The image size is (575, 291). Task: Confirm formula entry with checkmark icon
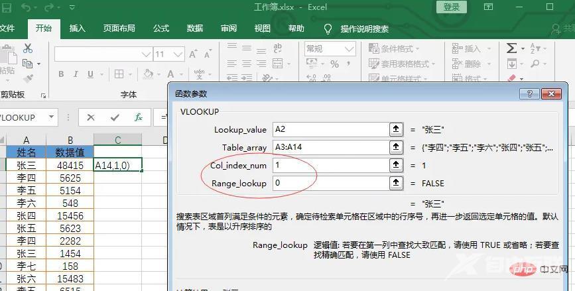pos(115,117)
